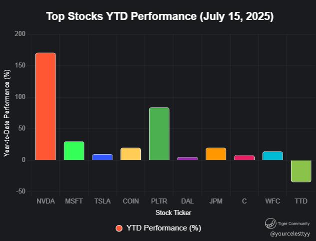Screen dimensions: 316x241
Task: Click the NVDA ticker label on axis
Action: (x=45, y=201)
